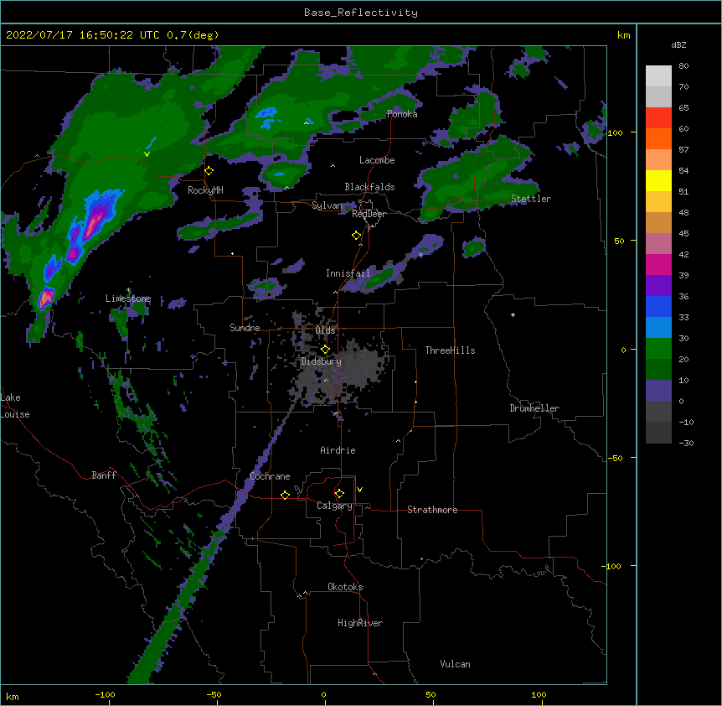This screenshot has width=722, height=706.
Task: Click the light blue 30-33 dBZ legend swatch
Action: 658,328
